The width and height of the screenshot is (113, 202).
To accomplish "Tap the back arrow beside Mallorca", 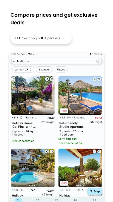I will coord(14,61).
